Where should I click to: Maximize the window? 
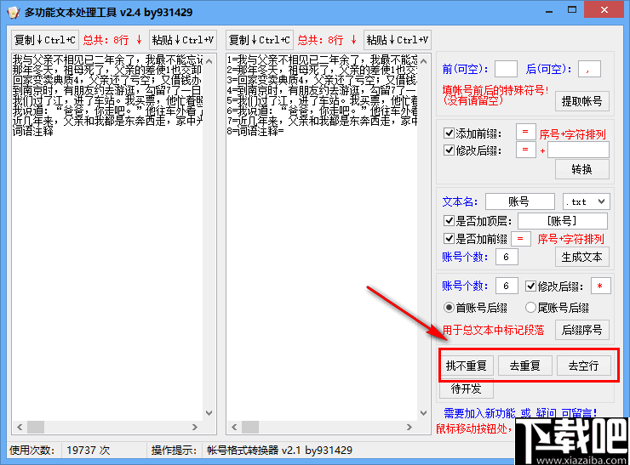572,10
